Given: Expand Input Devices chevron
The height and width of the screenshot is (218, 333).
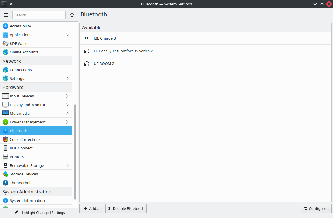Looking at the screenshot, I should (67, 96).
